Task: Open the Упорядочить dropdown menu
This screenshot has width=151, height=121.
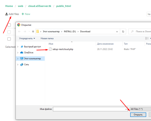Action: pos(27,38)
